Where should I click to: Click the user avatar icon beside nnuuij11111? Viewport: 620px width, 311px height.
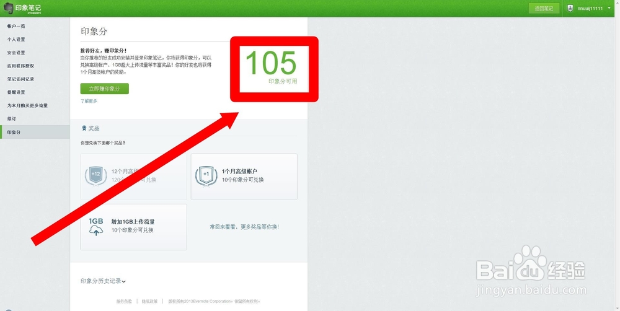[x=570, y=8]
